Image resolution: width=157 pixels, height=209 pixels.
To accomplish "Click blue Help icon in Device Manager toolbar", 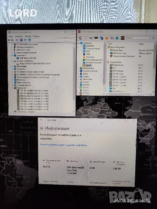I will click(x=21, y=40).
